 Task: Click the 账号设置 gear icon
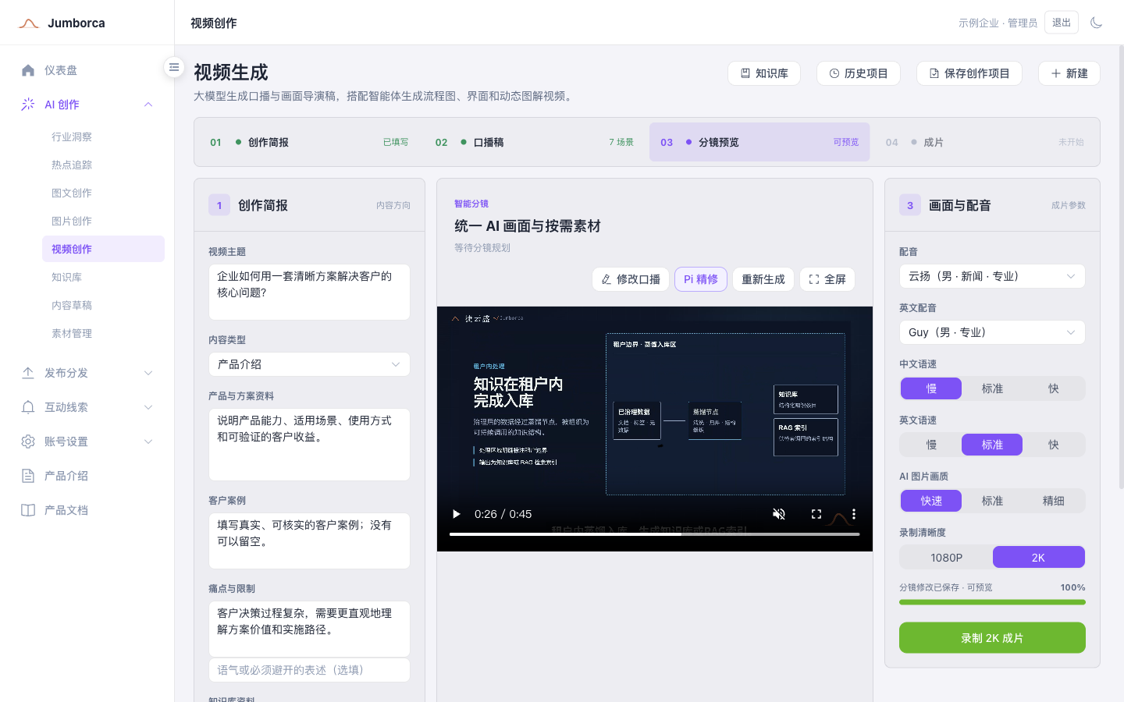point(28,441)
